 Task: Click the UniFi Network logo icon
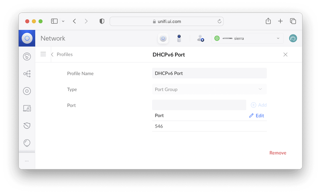[27, 38]
